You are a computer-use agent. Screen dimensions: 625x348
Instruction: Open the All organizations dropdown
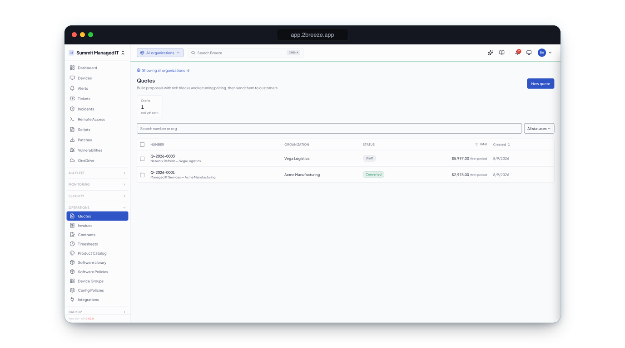[160, 53]
